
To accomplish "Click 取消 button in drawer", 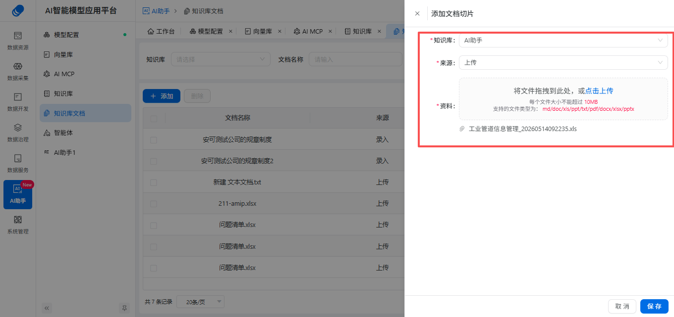I will [622, 306].
